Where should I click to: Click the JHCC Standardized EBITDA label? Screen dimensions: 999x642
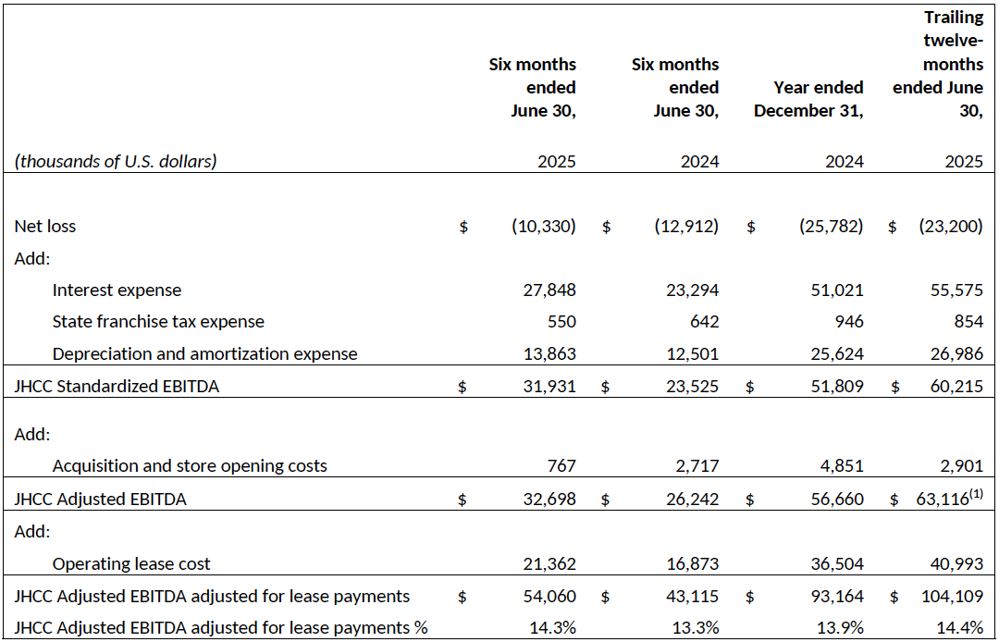point(117,387)
